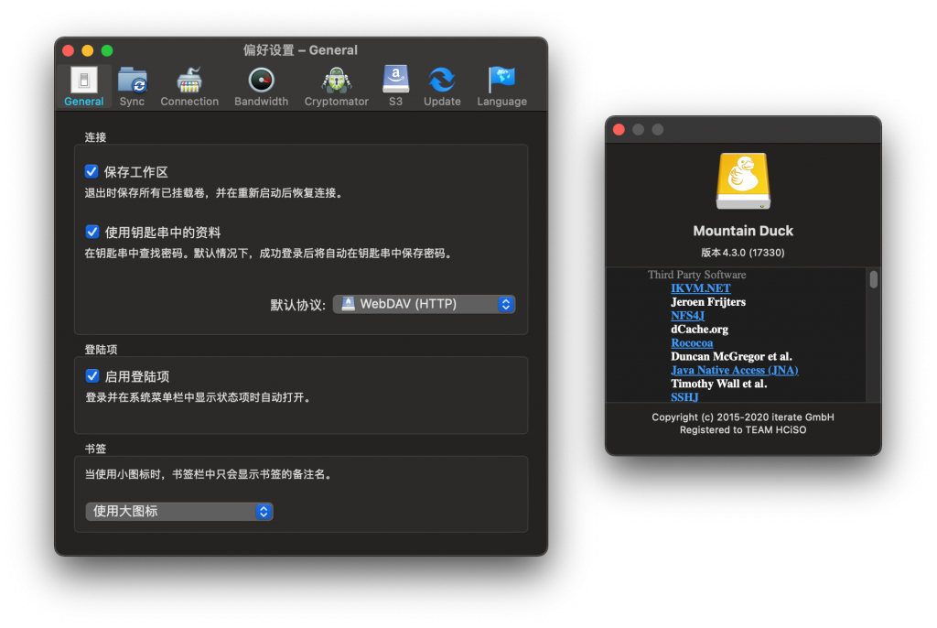Toggle the 使用钥匙串中的资料 checkbox
Viewport: 937px width, 628px height.
click(92, 232)
